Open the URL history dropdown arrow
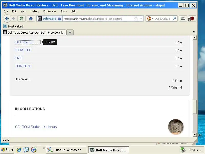205x154 pixels. [x=141, y=18]
